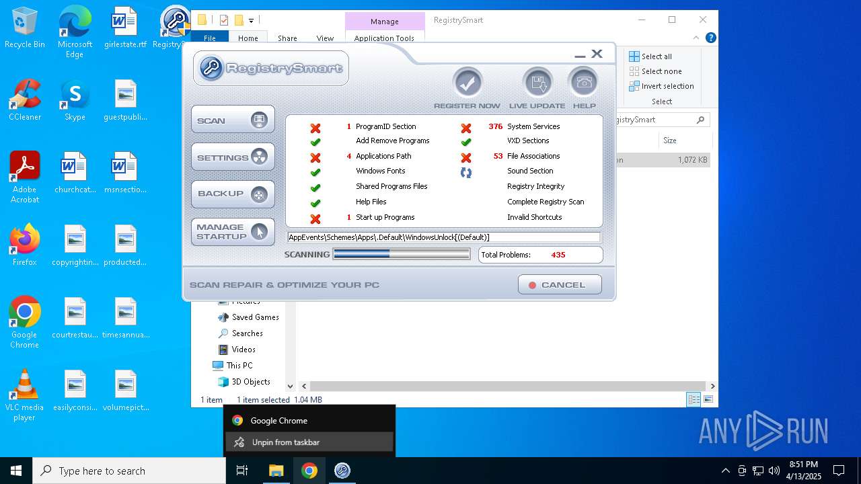Click the green check beside Help Files
Image resolution: width=861 pixels, height=484 pixels.
click(315, 203)
